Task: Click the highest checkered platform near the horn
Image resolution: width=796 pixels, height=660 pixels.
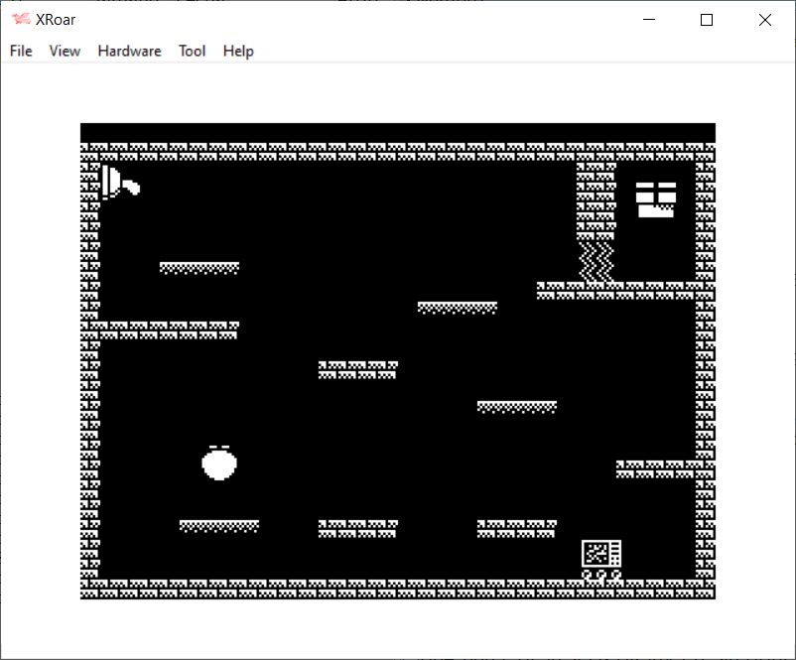Action: 199,268
